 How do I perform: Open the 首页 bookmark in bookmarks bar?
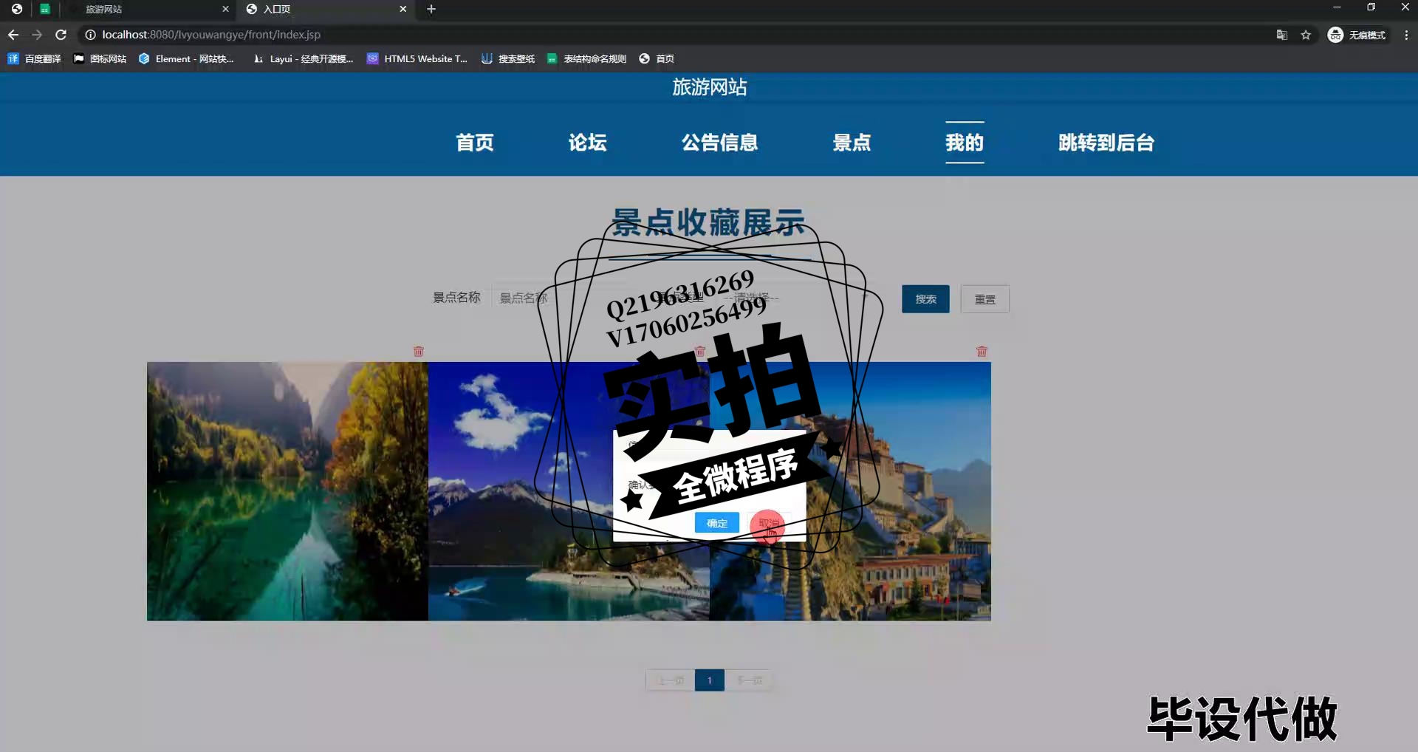click(657, 58)
